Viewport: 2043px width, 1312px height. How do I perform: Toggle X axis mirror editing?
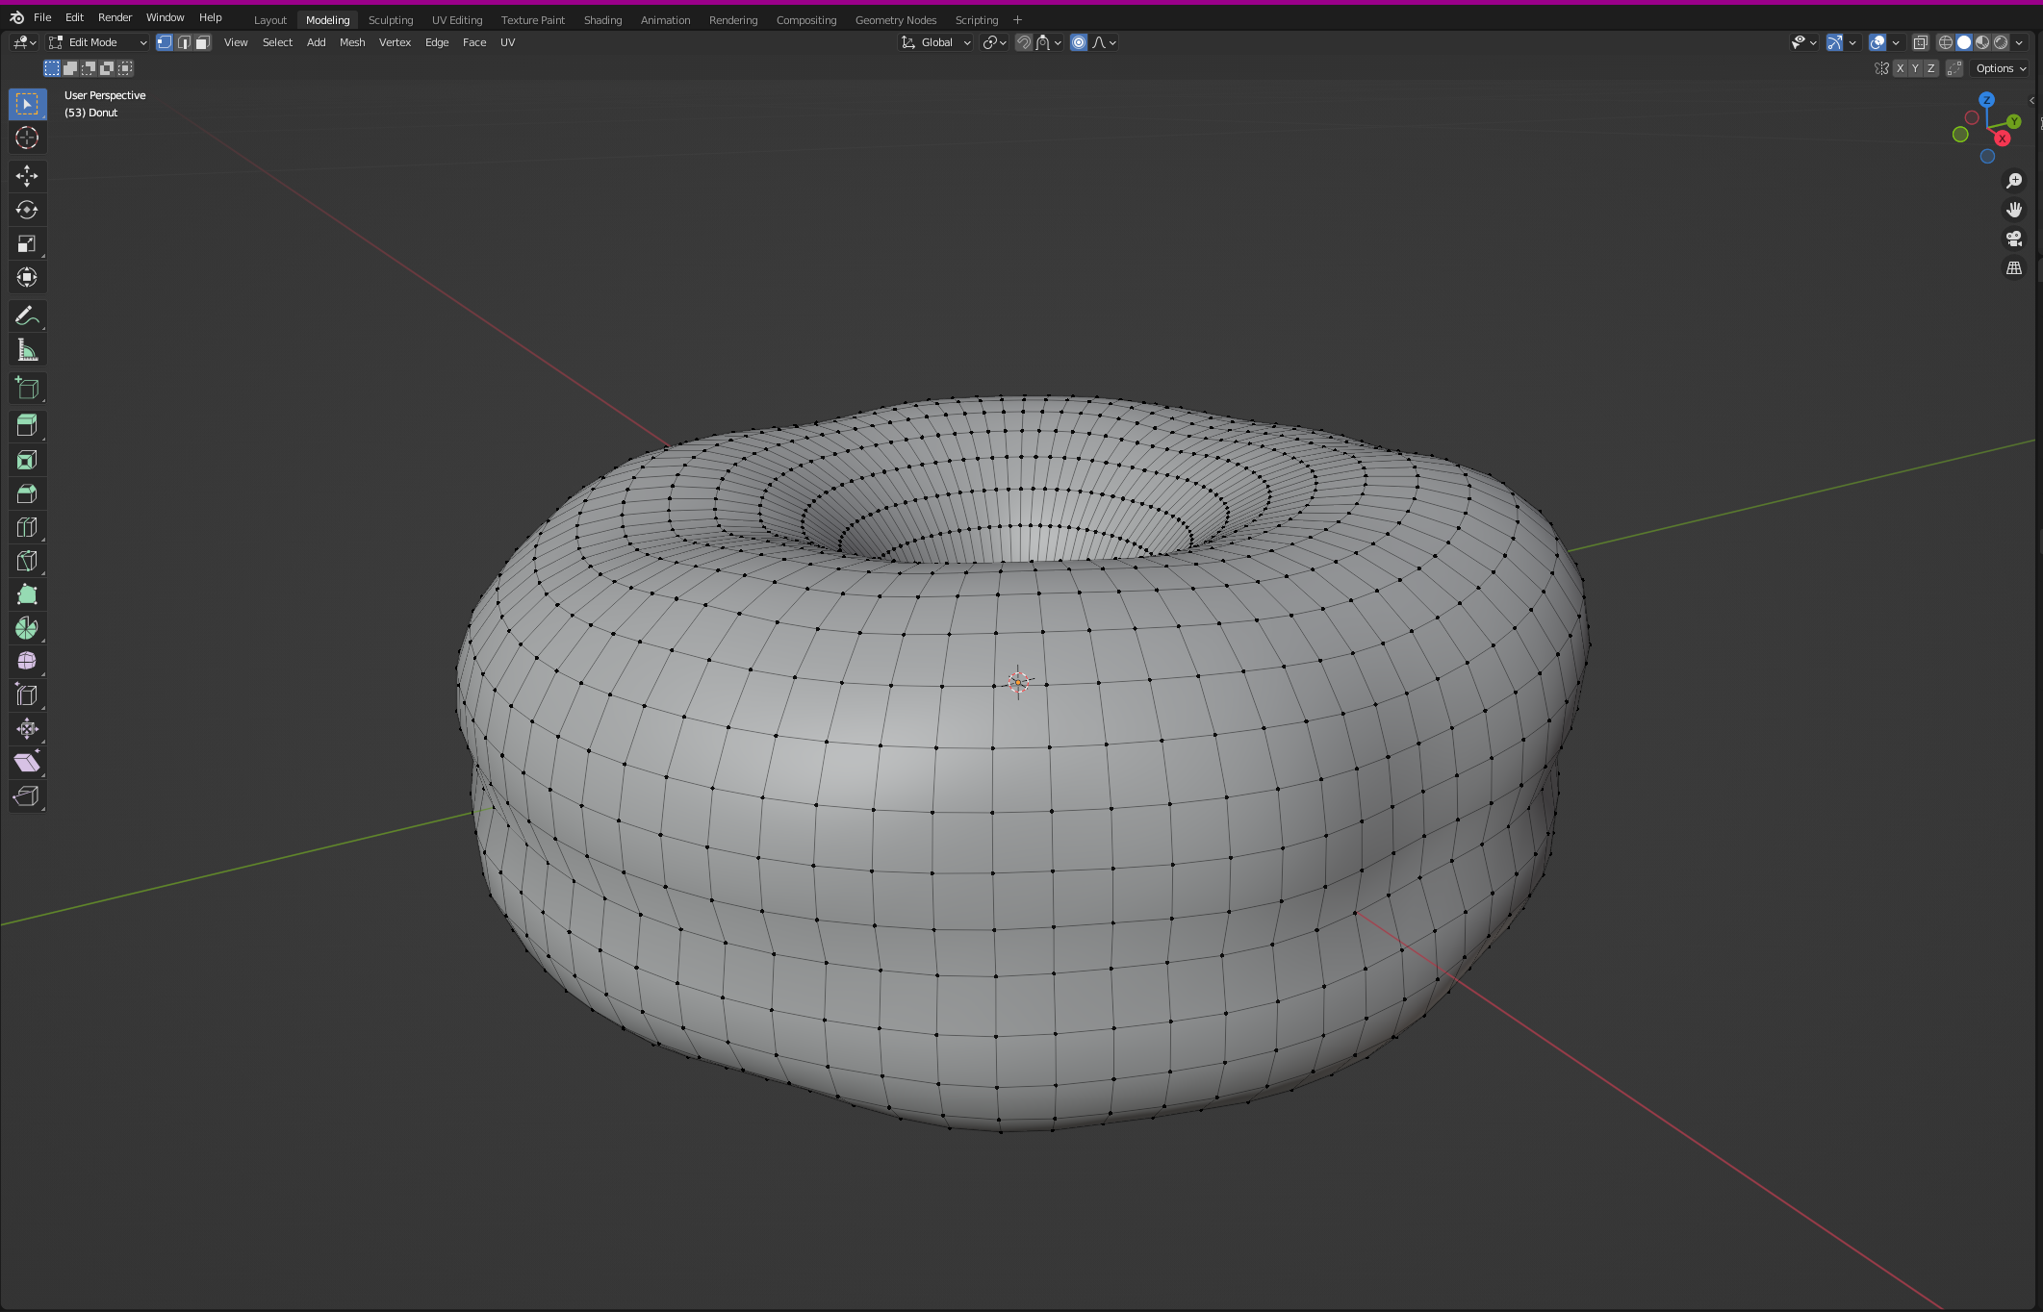[x=1902, y=68]
